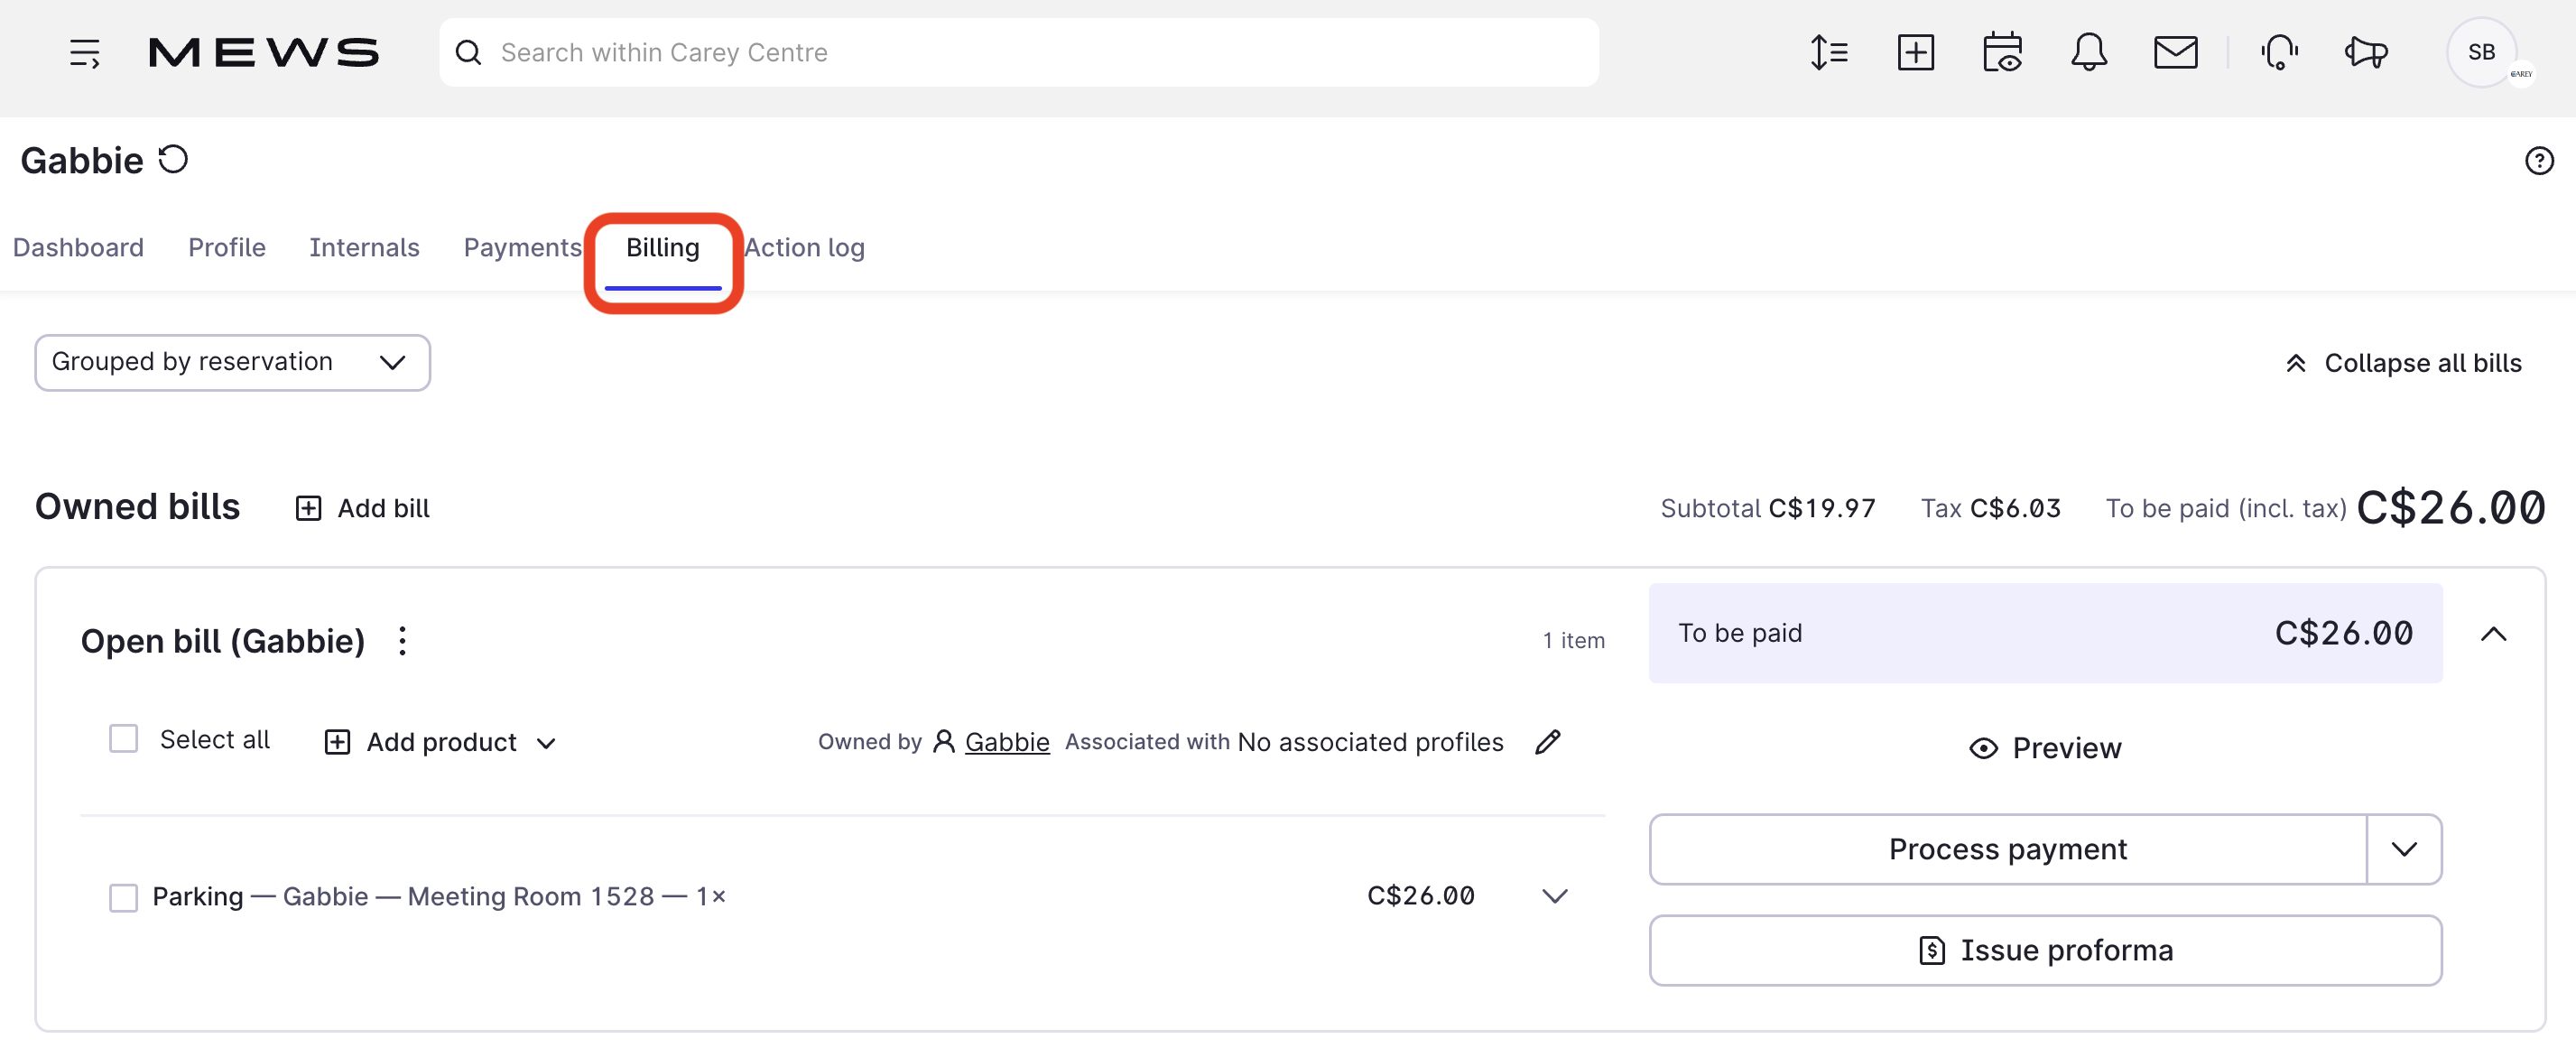Preview the bill with eye icon

tap(2045, 748)
